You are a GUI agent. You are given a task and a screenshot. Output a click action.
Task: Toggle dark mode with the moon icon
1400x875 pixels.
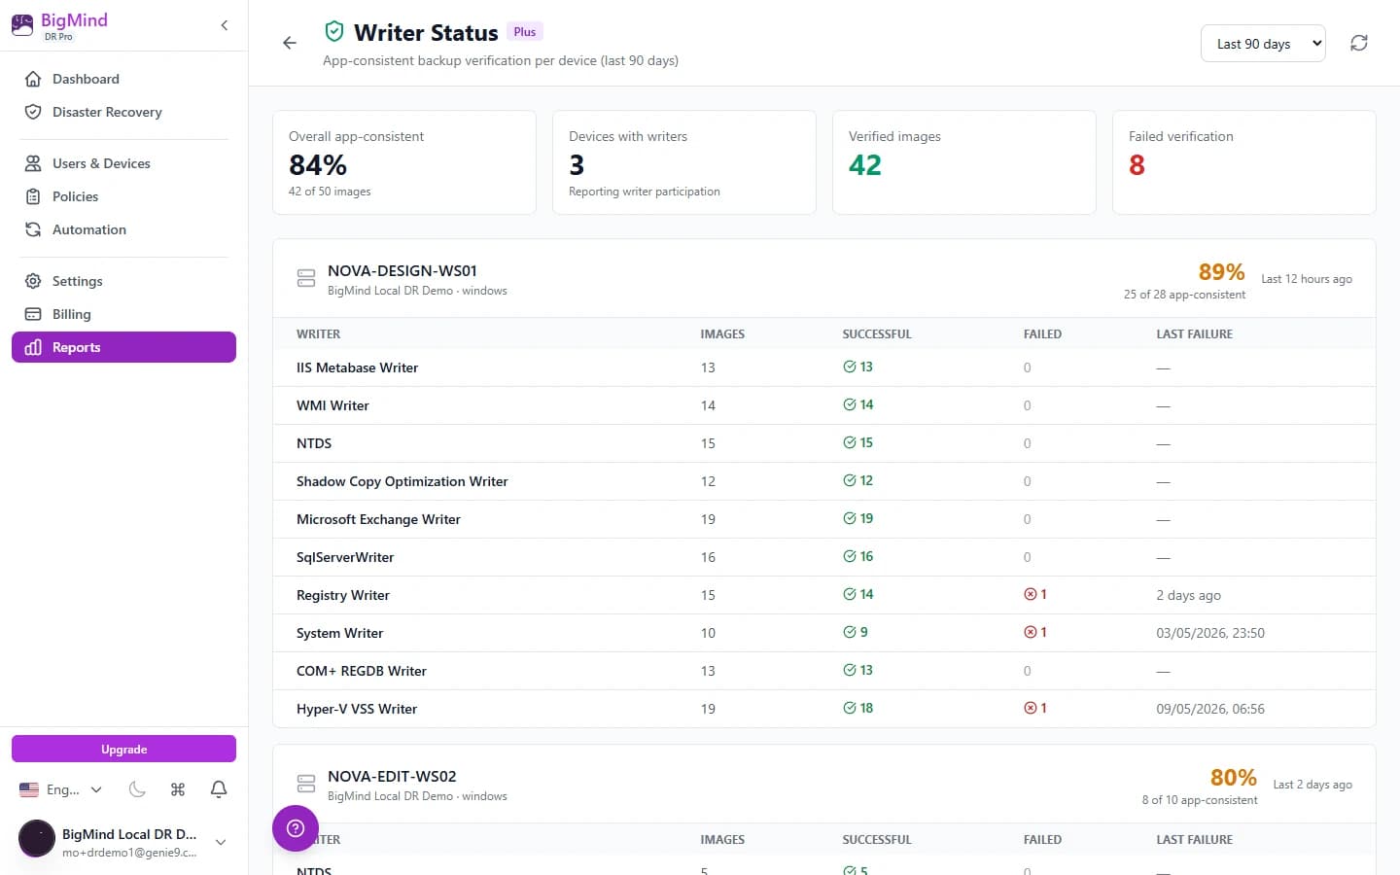pos(137,789)
